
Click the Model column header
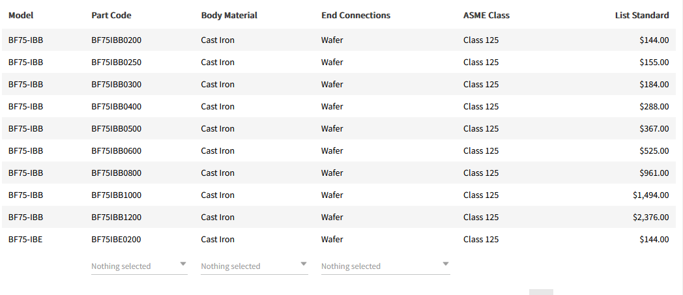pyautogui.click(x=21, y=16)
